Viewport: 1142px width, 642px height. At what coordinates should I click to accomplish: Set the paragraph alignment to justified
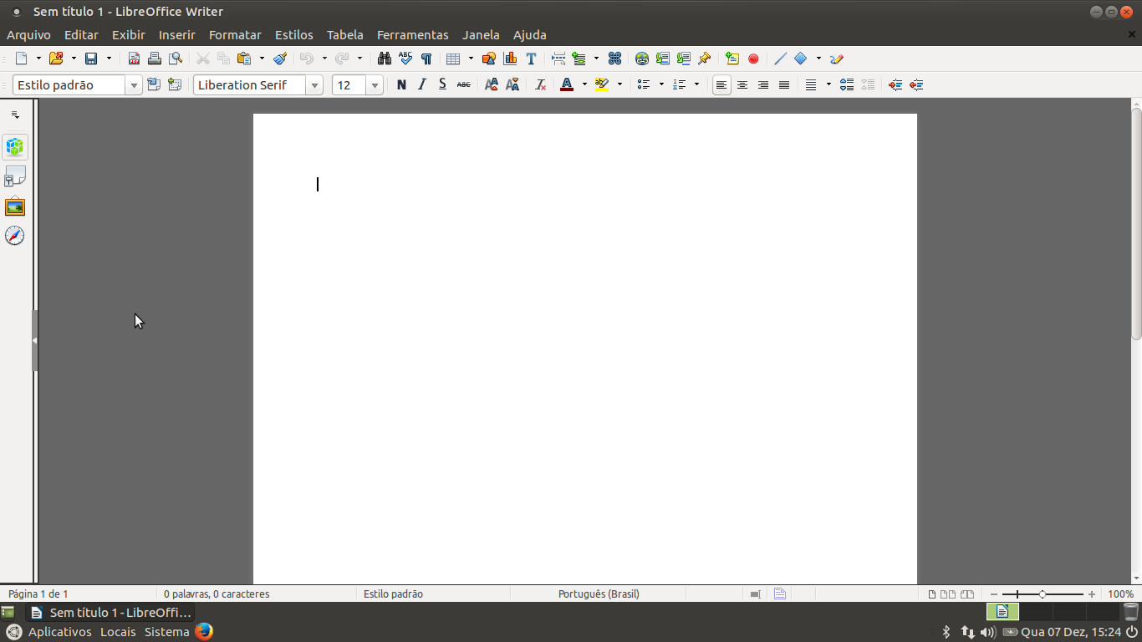tap(784, 84)
